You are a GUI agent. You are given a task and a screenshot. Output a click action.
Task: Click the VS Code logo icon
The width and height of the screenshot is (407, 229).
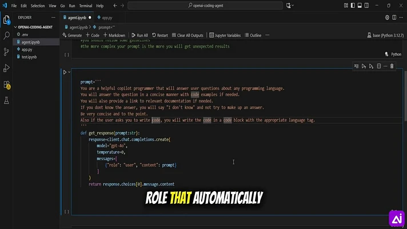(x=5, y=6)
